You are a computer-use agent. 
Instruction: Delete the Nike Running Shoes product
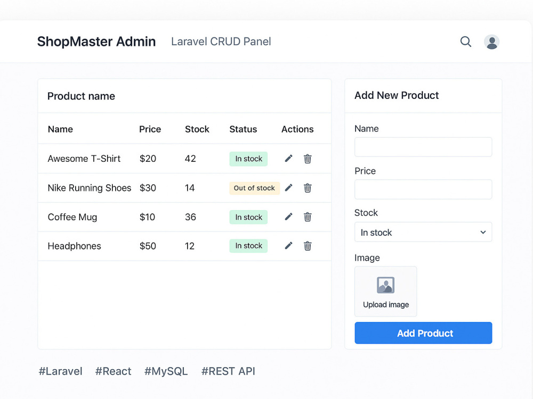click(x=308, y=188)
